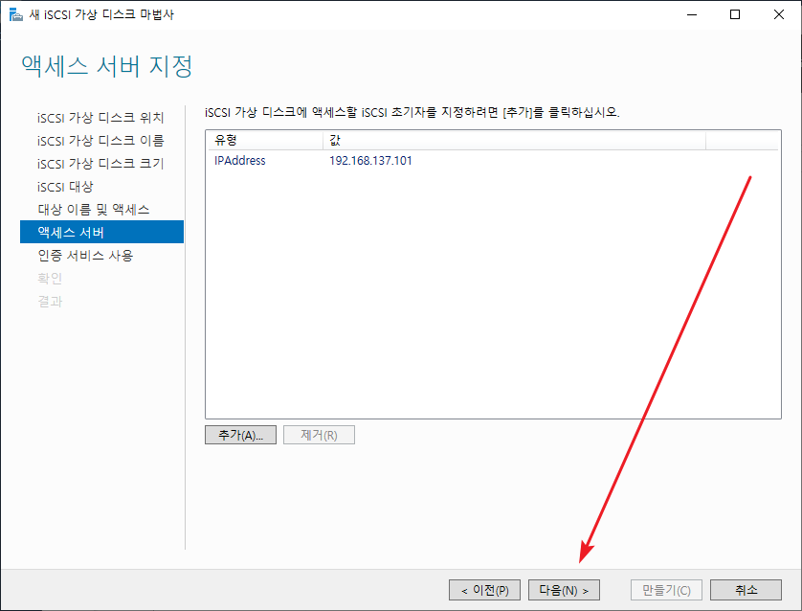Select the 192.168.137.101 value cell

click(x=370, y=161)
